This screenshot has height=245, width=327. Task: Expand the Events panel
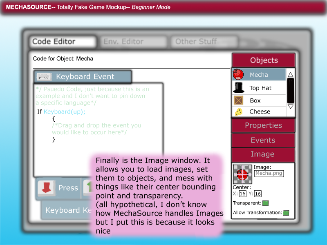point(263,140)
